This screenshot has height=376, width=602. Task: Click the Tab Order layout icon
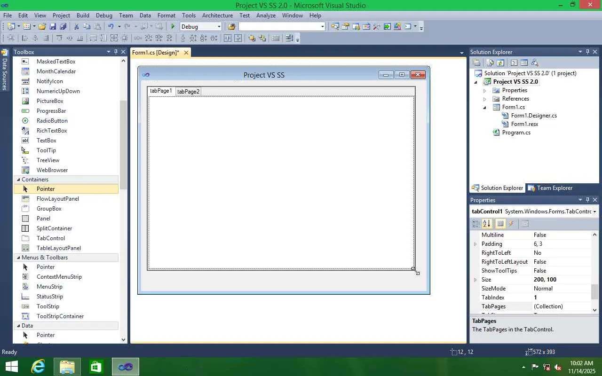[x=289, y=38]
